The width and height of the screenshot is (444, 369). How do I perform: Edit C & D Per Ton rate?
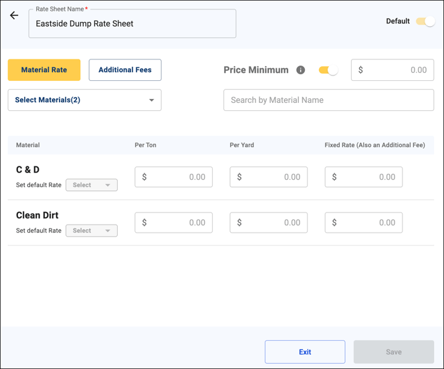click(x=174, y=177)
